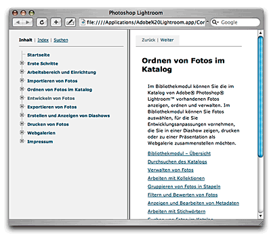Select Arbeitsbereich und Einrichtung topic
The height and width of the screenshot is (250, 271).
pos(62,72)
